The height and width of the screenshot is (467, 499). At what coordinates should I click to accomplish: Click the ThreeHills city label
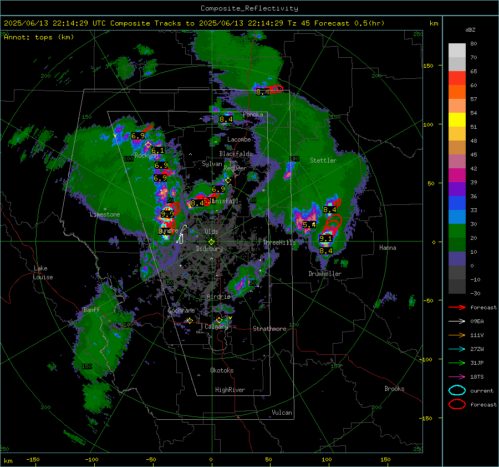[279, 243]
